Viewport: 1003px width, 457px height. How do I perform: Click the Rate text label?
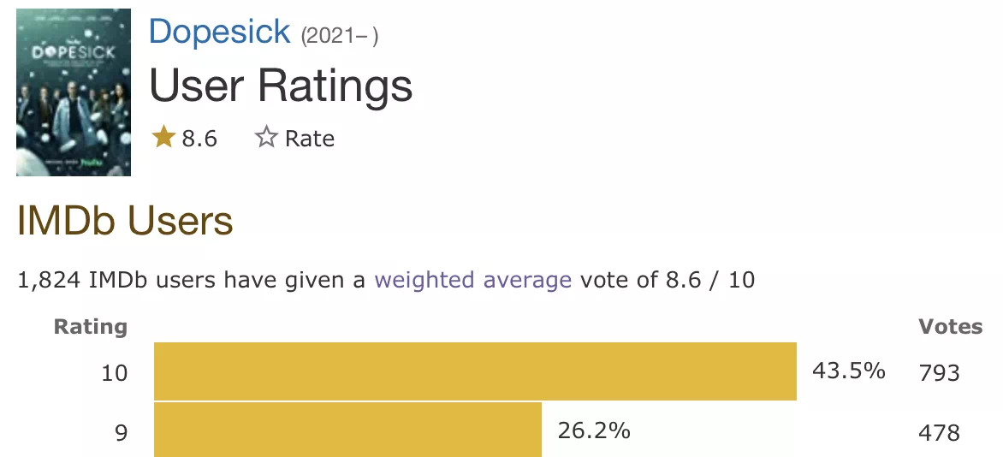tap(310, 139)
